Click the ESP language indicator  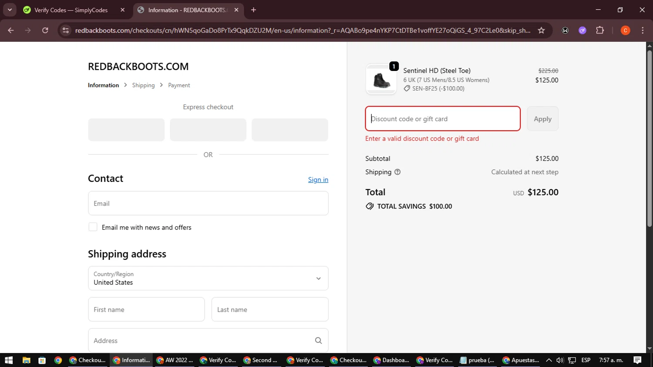(586, 360)
